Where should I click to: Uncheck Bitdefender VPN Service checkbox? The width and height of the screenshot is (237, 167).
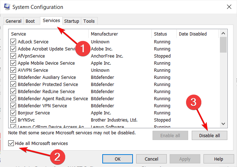[14, 106]
